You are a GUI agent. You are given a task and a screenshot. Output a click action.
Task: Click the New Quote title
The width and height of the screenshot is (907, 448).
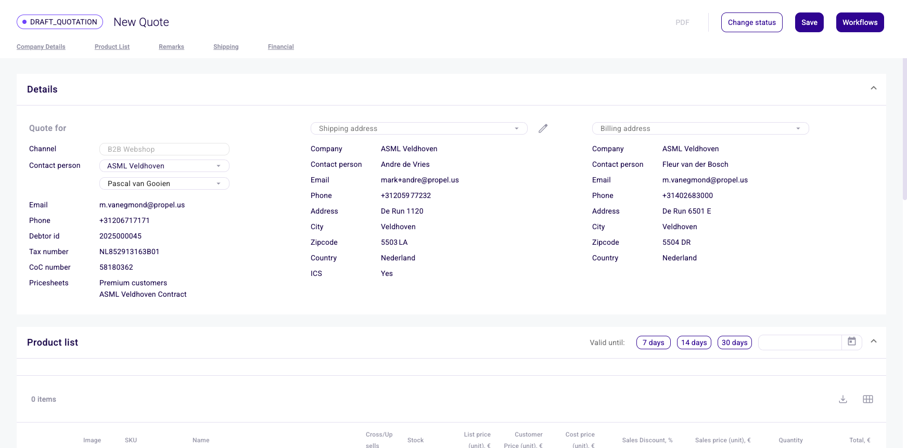click(x=141, y=22)
